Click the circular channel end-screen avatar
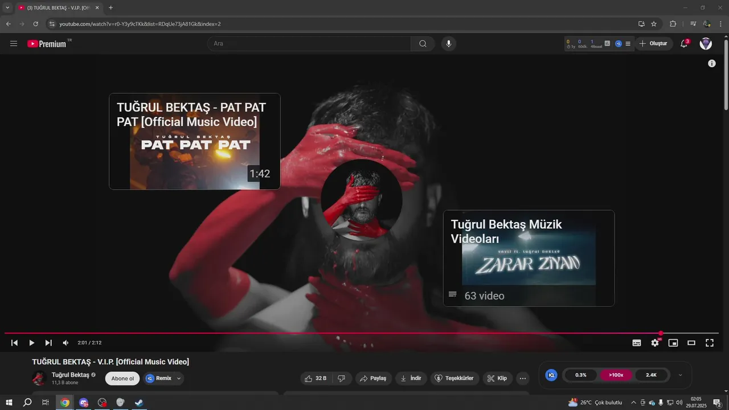 [362, 200]
